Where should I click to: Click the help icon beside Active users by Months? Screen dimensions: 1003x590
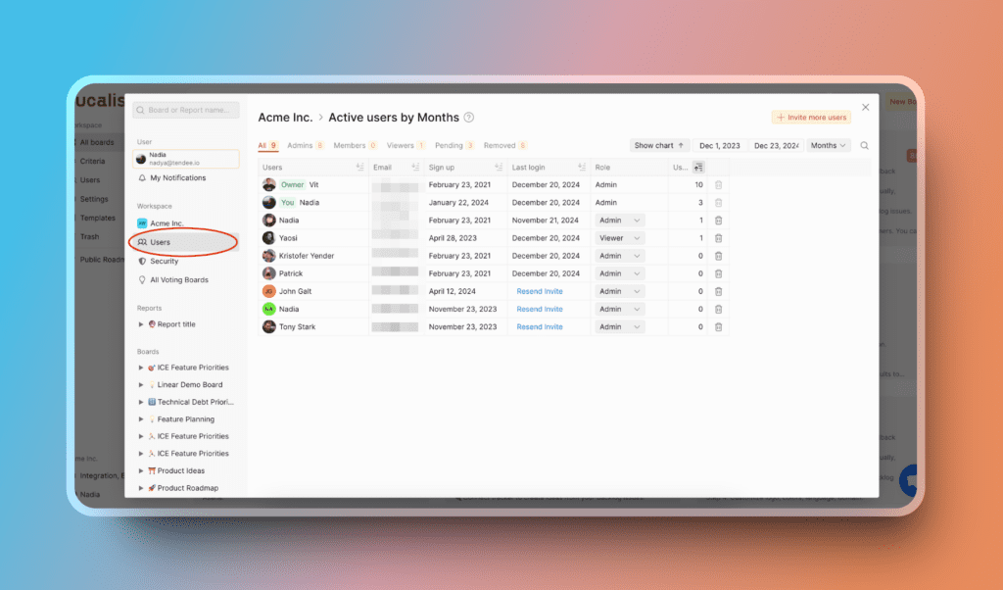click(469, 118)
